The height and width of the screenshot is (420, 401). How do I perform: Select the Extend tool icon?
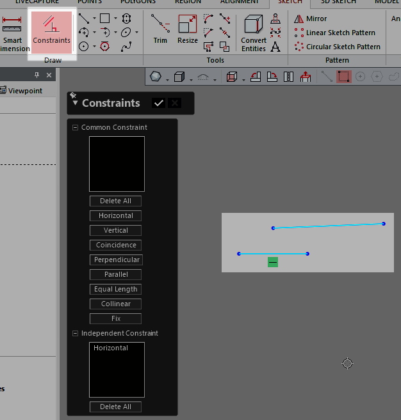[x=224, y=19]
